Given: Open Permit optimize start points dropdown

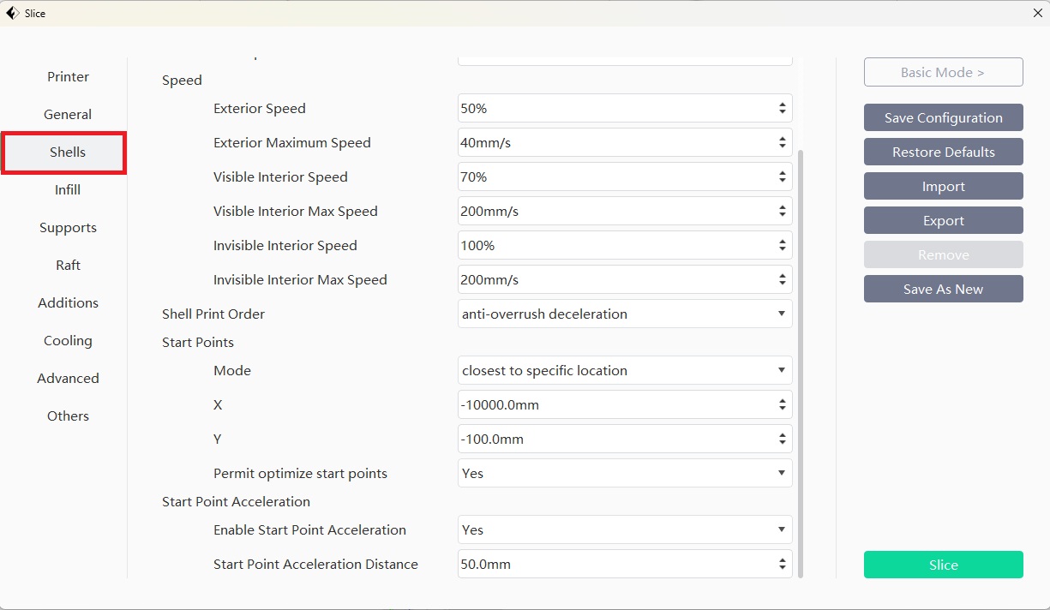Looking at the screenshot, I should coord(624,473).
